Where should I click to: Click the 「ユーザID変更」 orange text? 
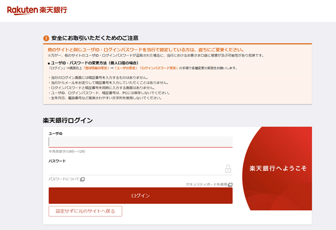(x=126, y=68)
